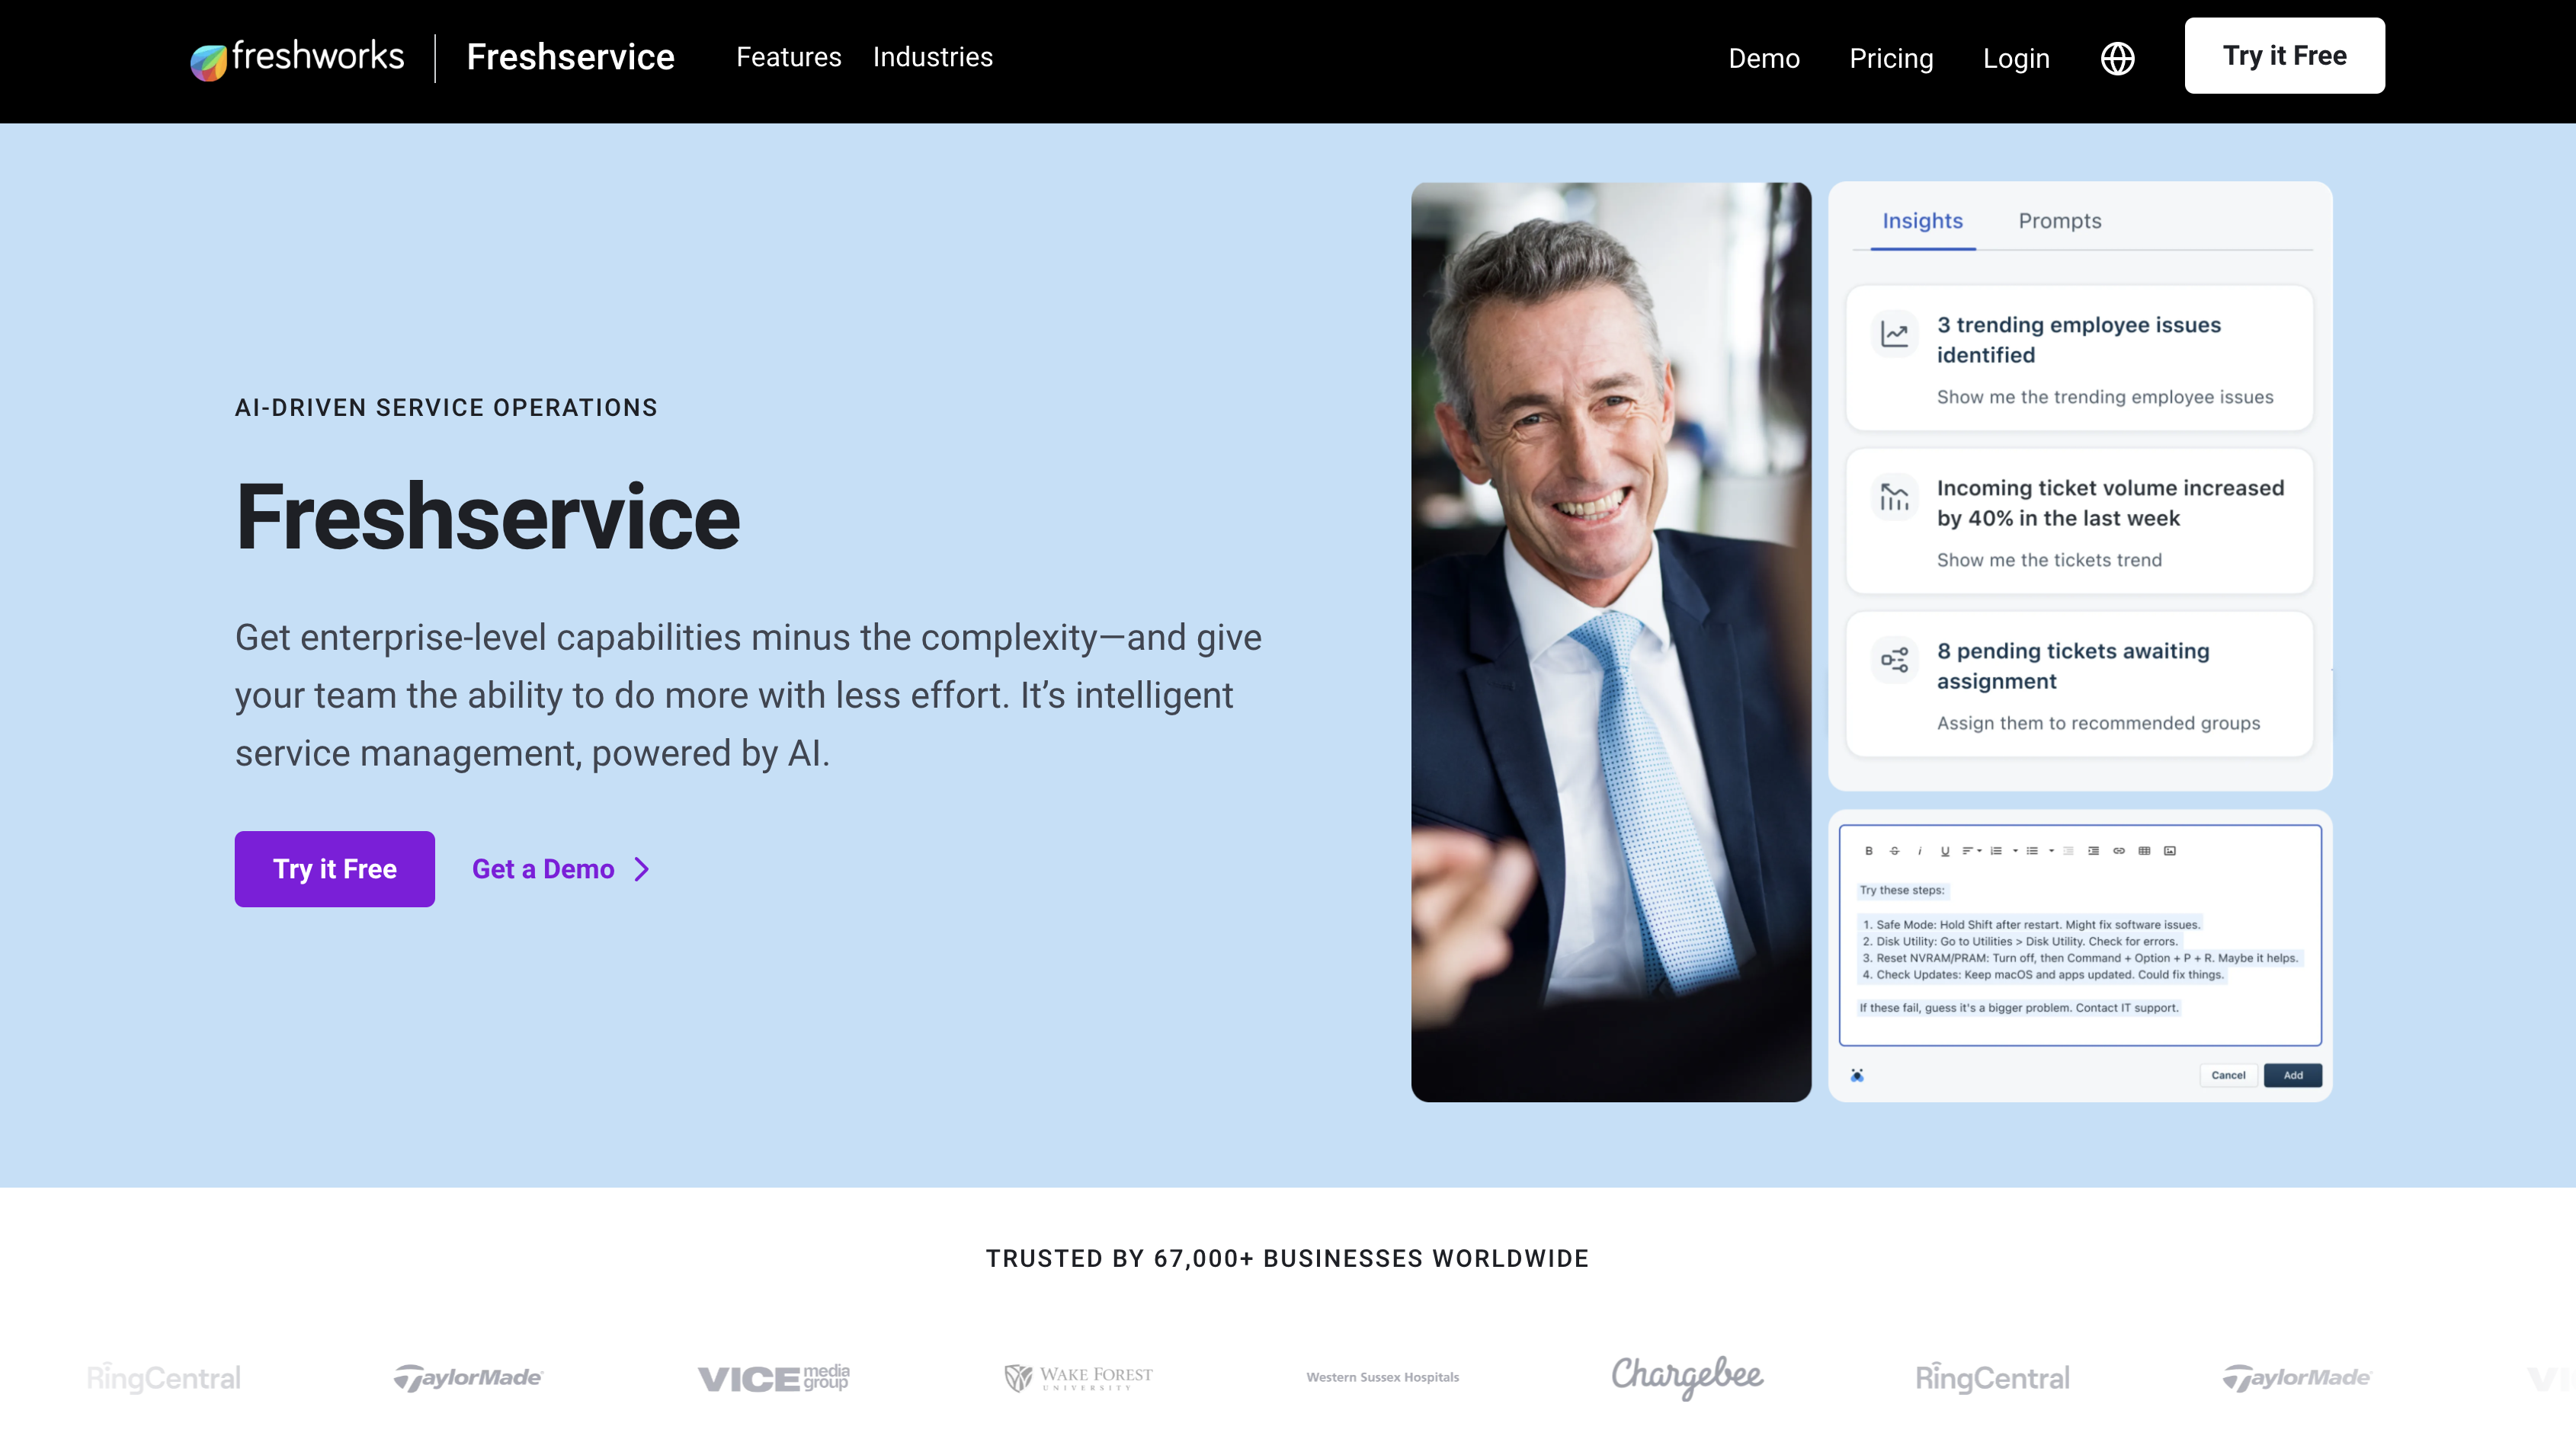This screenshot has width=2576, height=1455.
Task: Open the language globe icon in the navbar
Action: pyautogui.click(x=2118, y=58)
